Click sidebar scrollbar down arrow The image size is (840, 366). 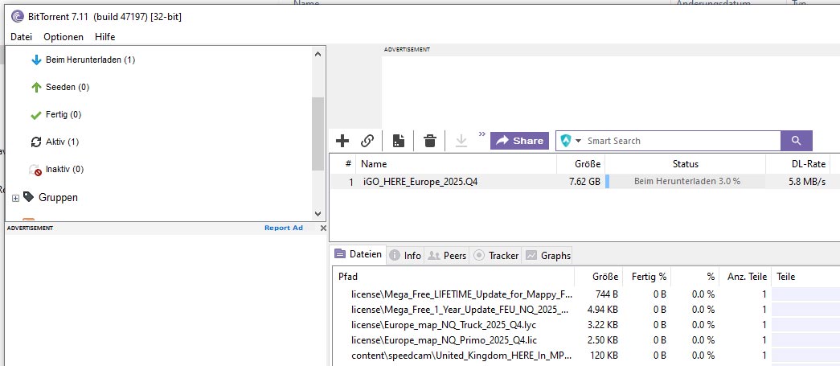coord(318,214)
